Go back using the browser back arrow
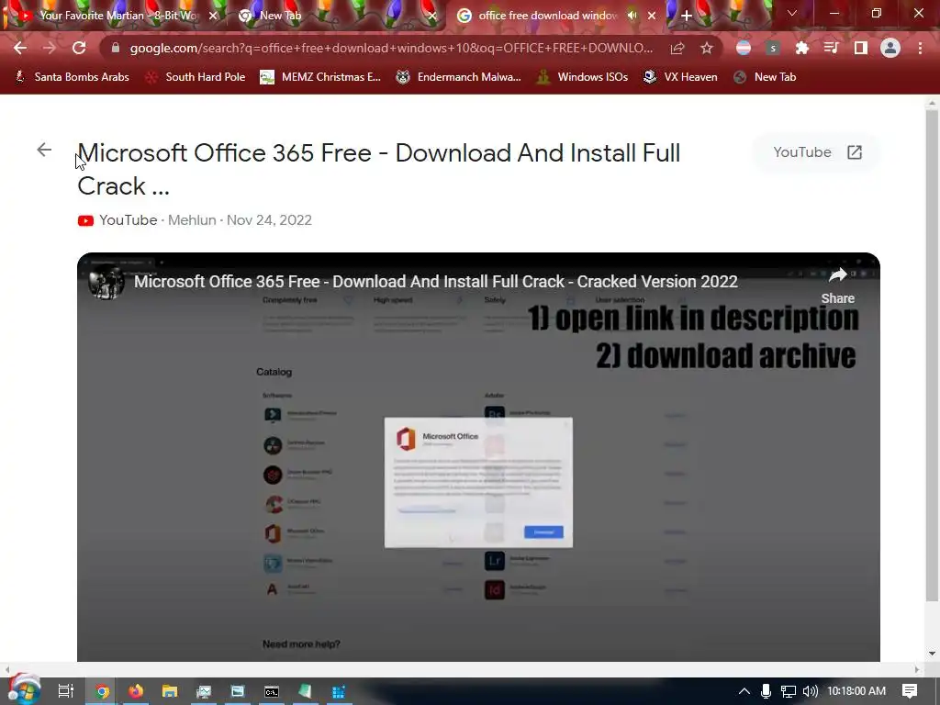Image resolution: width=940 pixels, height=705 pixels. tap(20, 48)
